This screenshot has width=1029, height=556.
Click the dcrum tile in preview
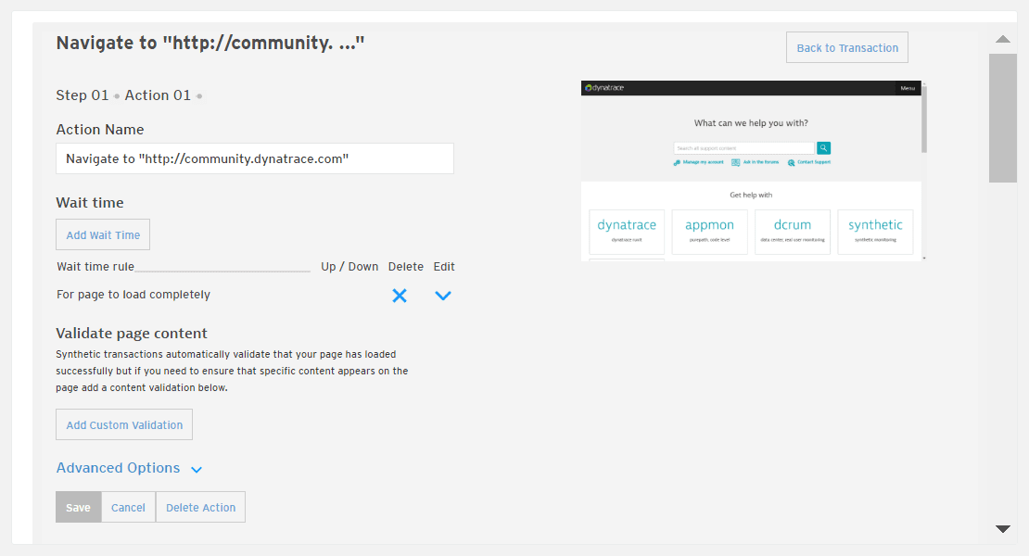click(792, 232)
